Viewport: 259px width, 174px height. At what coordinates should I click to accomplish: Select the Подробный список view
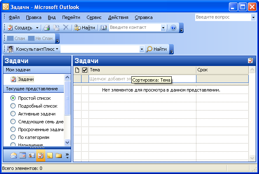click(x=34, y=106)
